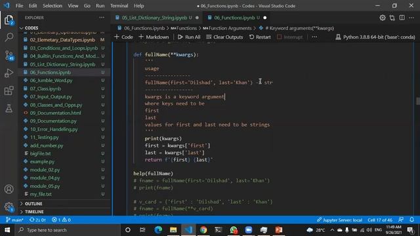This screenshot has width=420, height=236.
Task: Click notebook settings gear in editor title
Action: pos(383,18)
